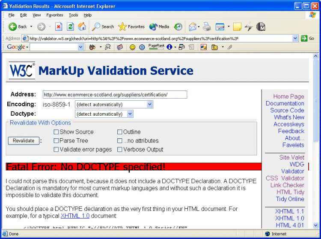Image resolution: width=321 pixels, height=239 pixels.
Task: Open the Edit menu
Action: (24, 15)
